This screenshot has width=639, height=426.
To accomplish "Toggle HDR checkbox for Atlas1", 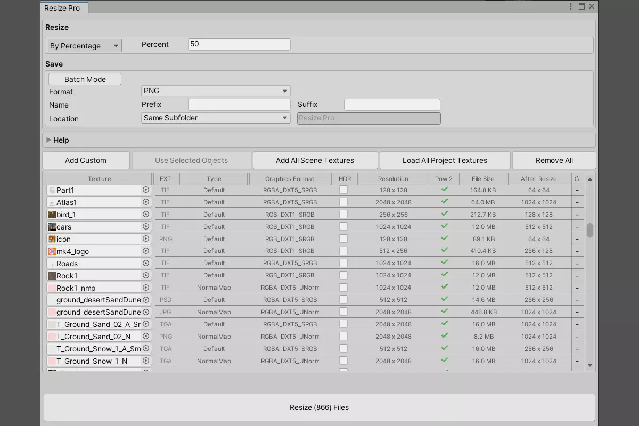I will click(343, 202).
